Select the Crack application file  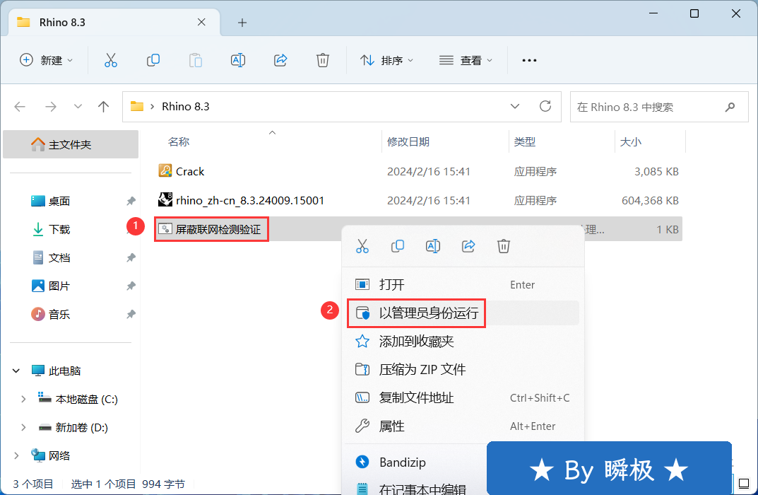(189, 171)
